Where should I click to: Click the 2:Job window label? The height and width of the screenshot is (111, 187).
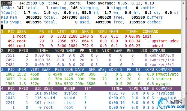7,3
